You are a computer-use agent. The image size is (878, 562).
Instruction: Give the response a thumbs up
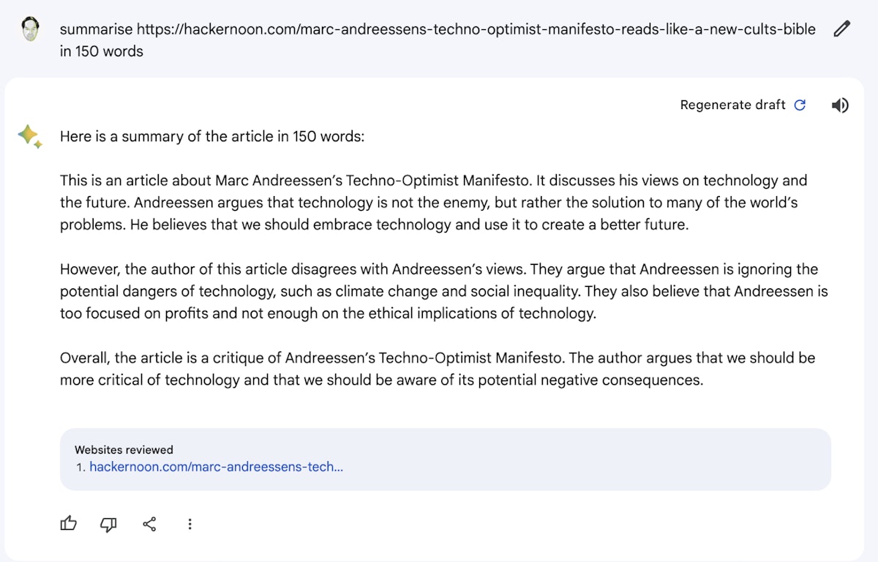pyautogui.click(x=69, y=523)
